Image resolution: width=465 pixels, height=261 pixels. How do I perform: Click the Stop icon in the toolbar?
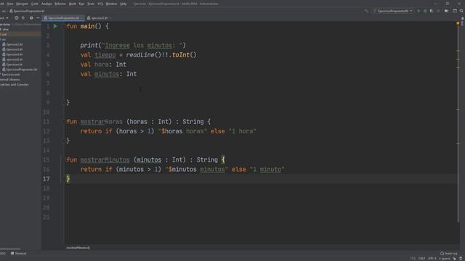438,11
